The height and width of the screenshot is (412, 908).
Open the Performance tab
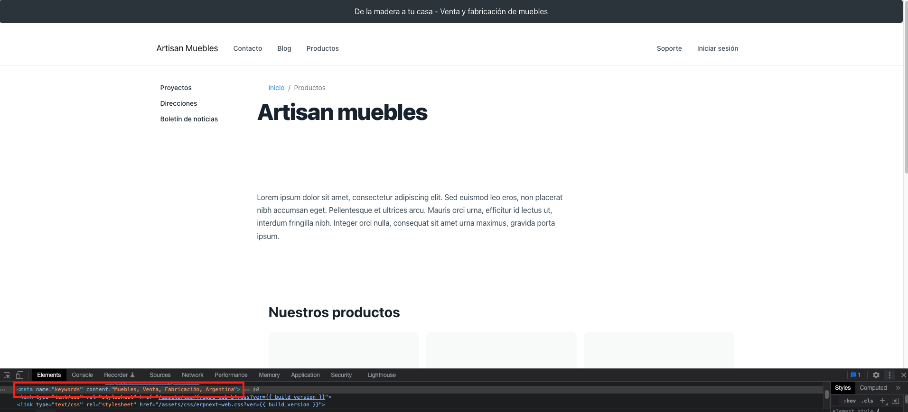coord(231,375)
